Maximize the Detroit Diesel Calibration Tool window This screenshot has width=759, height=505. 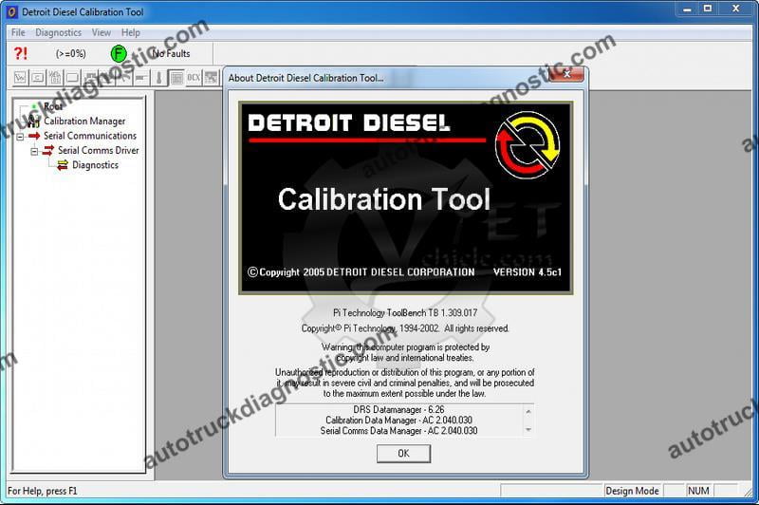point(708,9)
